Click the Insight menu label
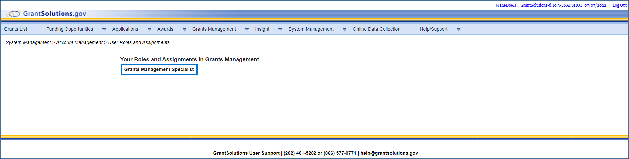 click(x=262, y=29)
